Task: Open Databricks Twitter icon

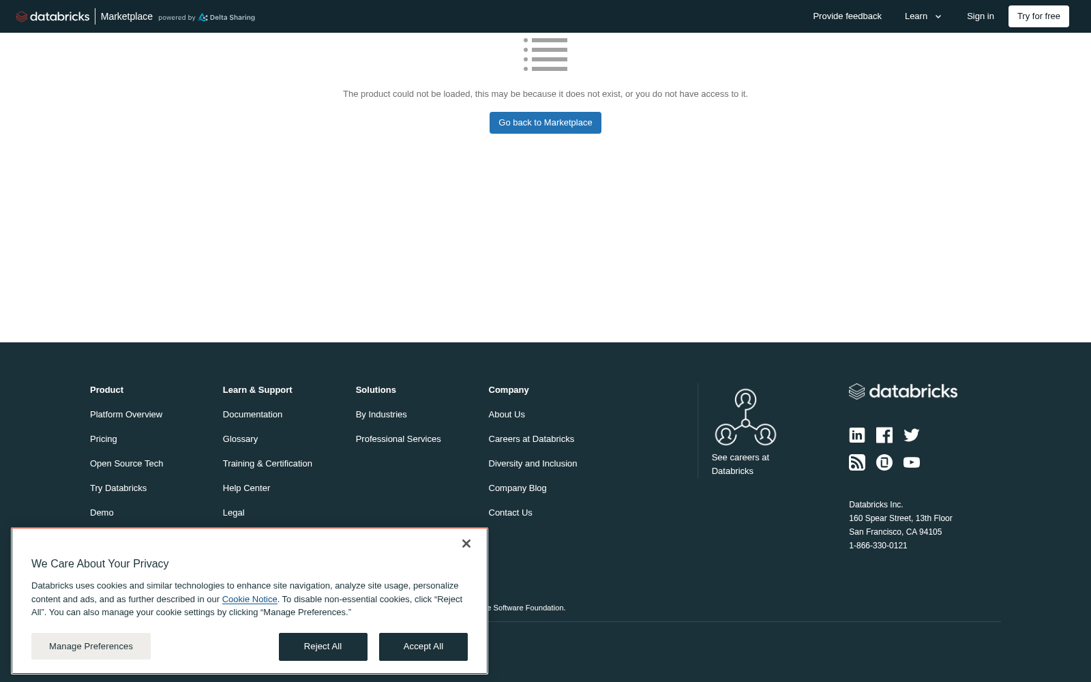Action: click(912, 435)
